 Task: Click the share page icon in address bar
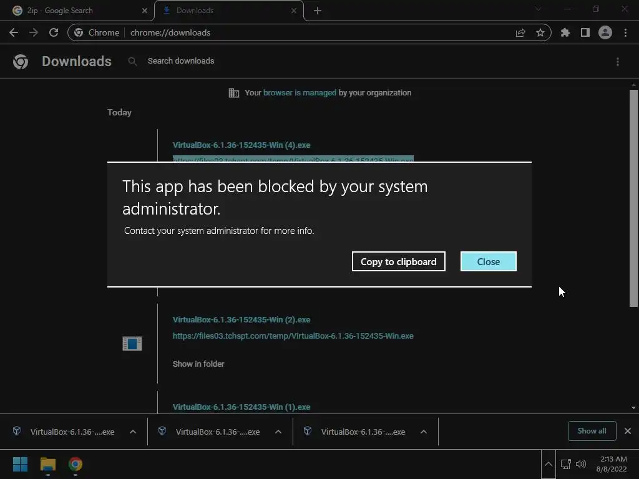click(520, 32)
